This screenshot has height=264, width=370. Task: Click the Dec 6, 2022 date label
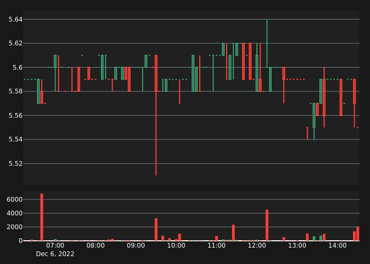(x=55, y=254)
